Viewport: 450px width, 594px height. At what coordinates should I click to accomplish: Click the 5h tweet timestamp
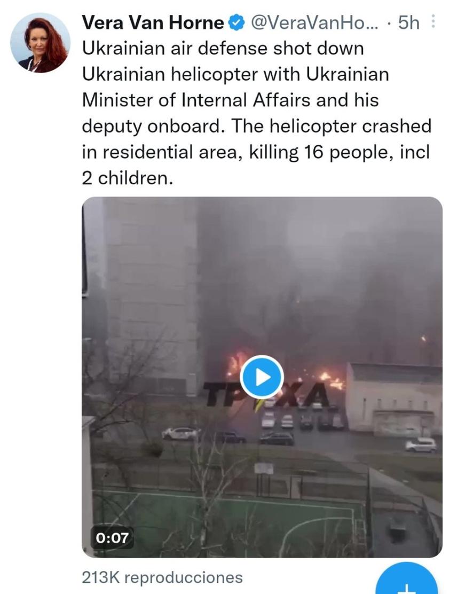[409, 23]
